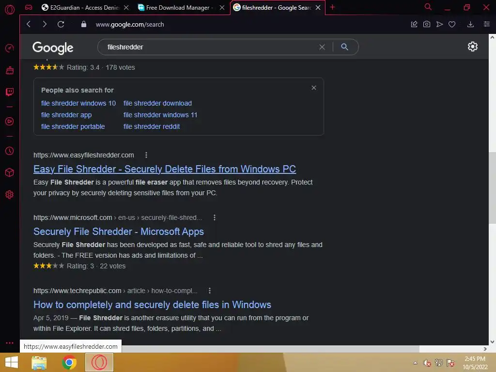Open Securely File Shredder Microsoft Apps link
This screenshot has width=496, height=372.
[119, 232]
